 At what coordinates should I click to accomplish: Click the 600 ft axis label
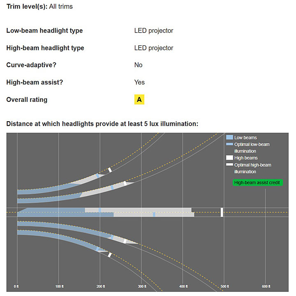[266, 287]
